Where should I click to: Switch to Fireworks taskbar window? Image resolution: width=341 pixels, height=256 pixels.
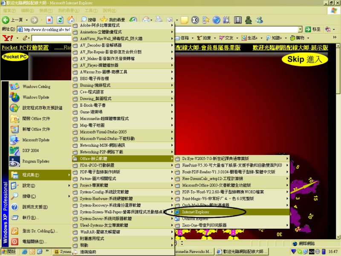coord(194,252)
